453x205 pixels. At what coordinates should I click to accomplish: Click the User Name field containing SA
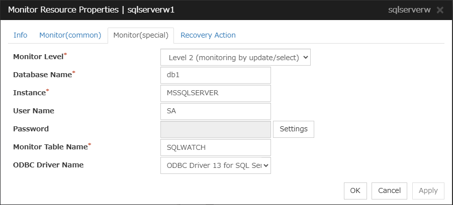[215, 111]
